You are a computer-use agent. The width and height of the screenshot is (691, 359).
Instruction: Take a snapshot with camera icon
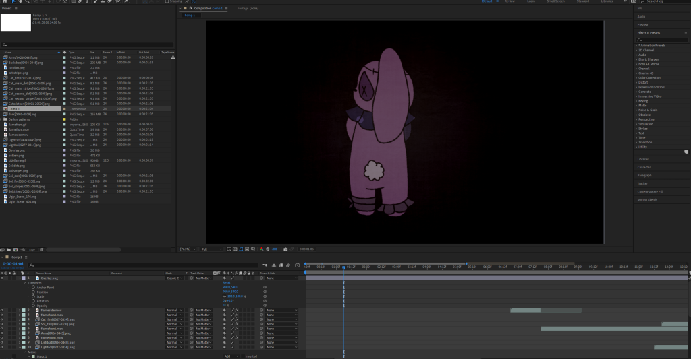(x=285, y=249)
